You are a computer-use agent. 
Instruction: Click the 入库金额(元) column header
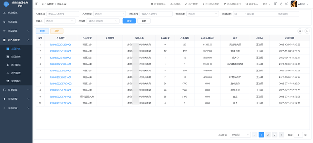tap(208, 38)
